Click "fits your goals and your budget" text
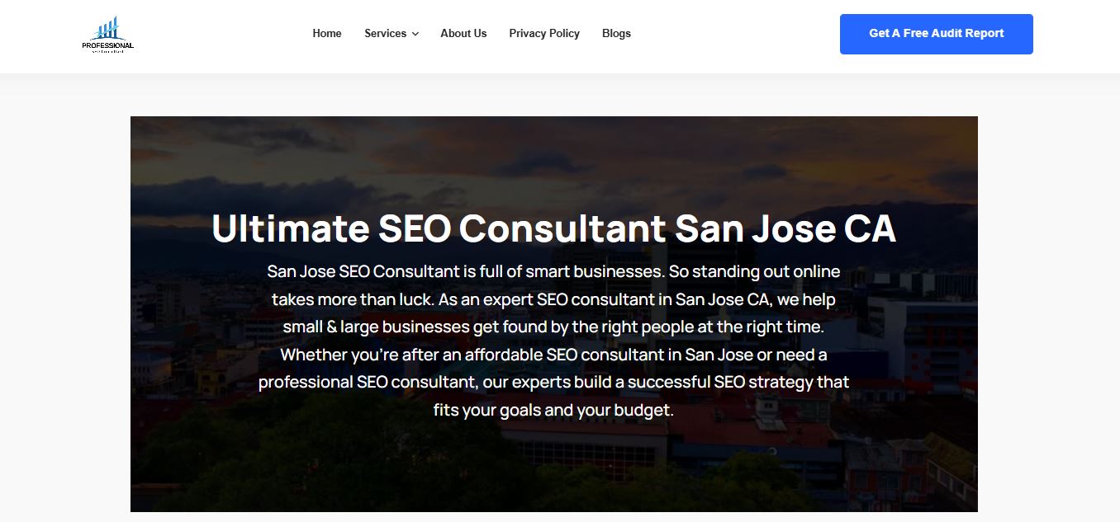Image resolution: width=1120 pixels, height=522 pixels. click(553, 410)
